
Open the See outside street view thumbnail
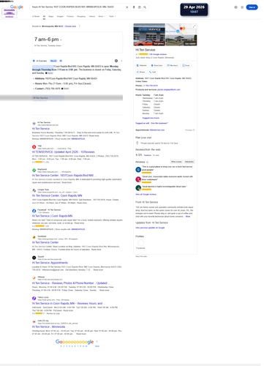(x=181, y=40)
